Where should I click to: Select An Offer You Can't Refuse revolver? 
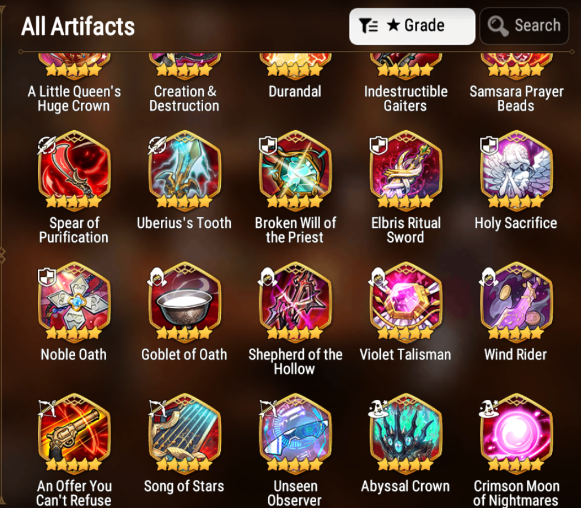point(74,434)
